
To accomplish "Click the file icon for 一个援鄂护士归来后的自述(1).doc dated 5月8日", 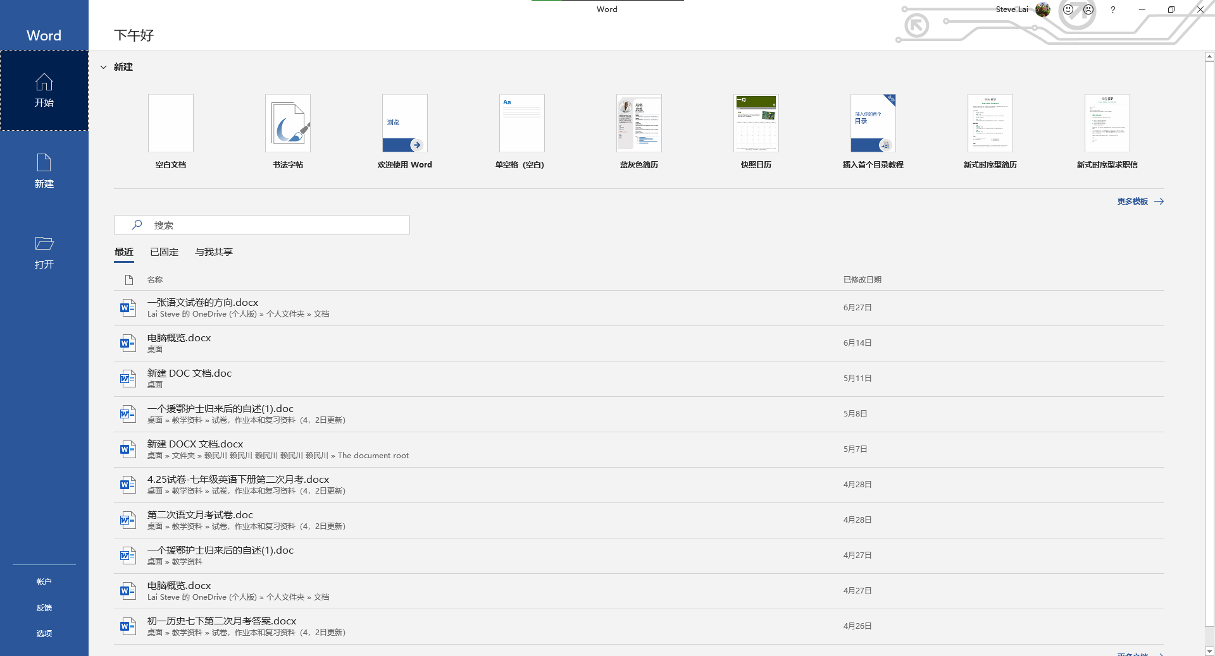I will coord(128,414).
